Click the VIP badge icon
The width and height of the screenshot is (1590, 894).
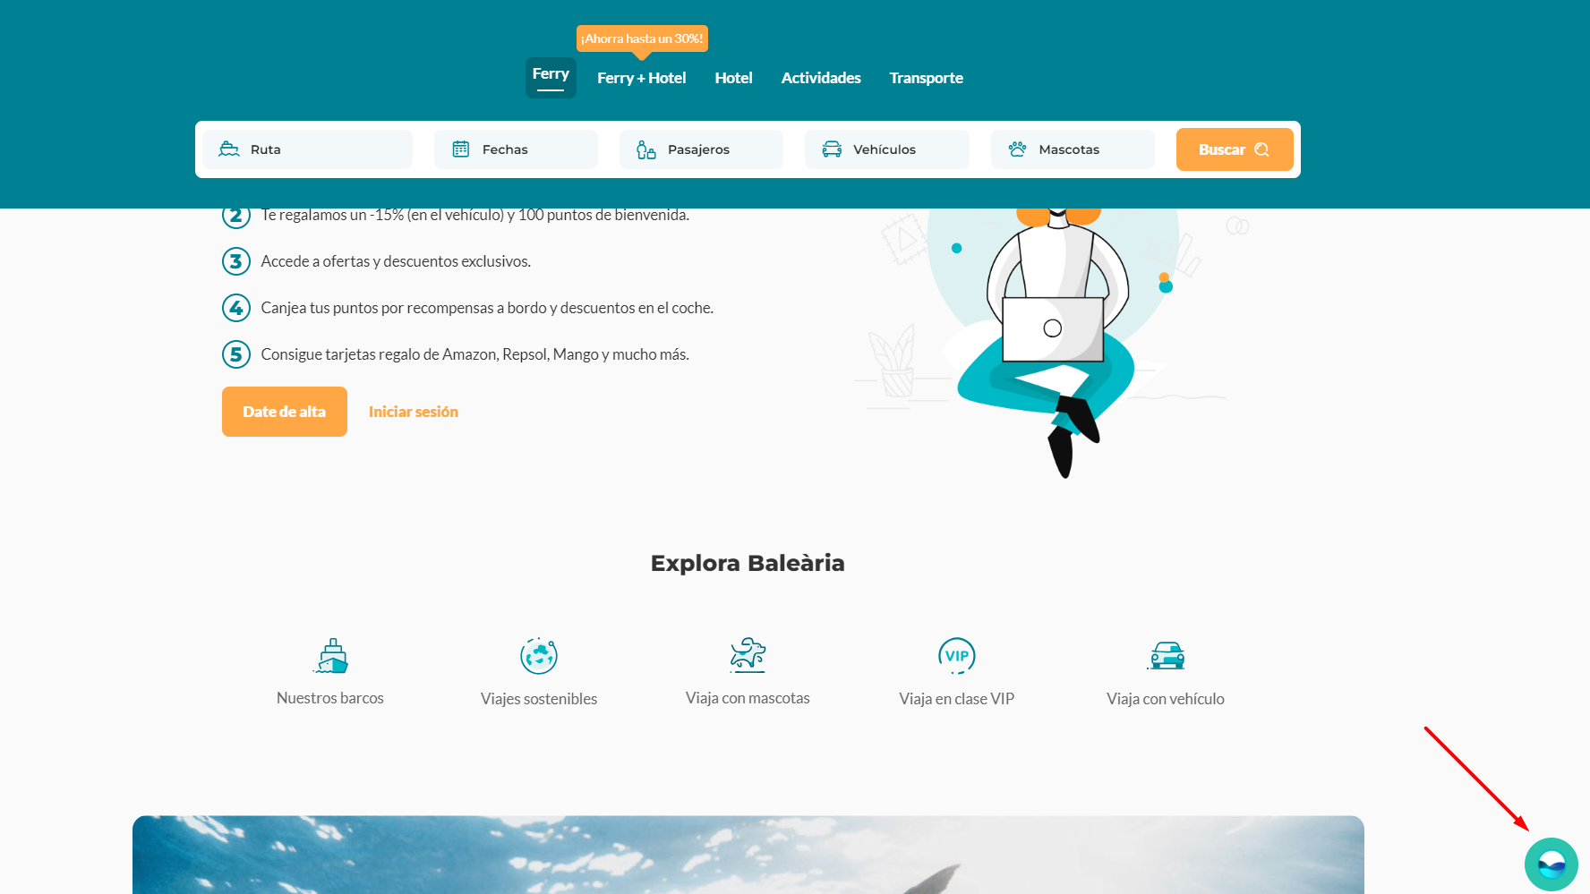click(956, 655)
